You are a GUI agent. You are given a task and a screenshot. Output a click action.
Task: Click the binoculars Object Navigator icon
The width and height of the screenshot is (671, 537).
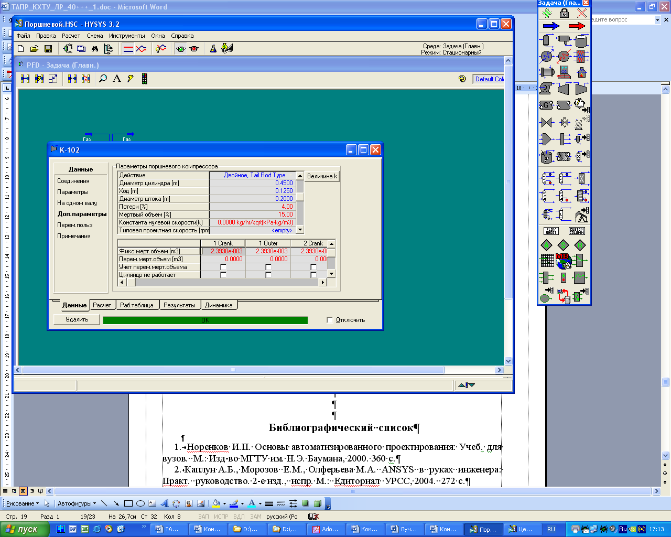click(x=95, y=49)
